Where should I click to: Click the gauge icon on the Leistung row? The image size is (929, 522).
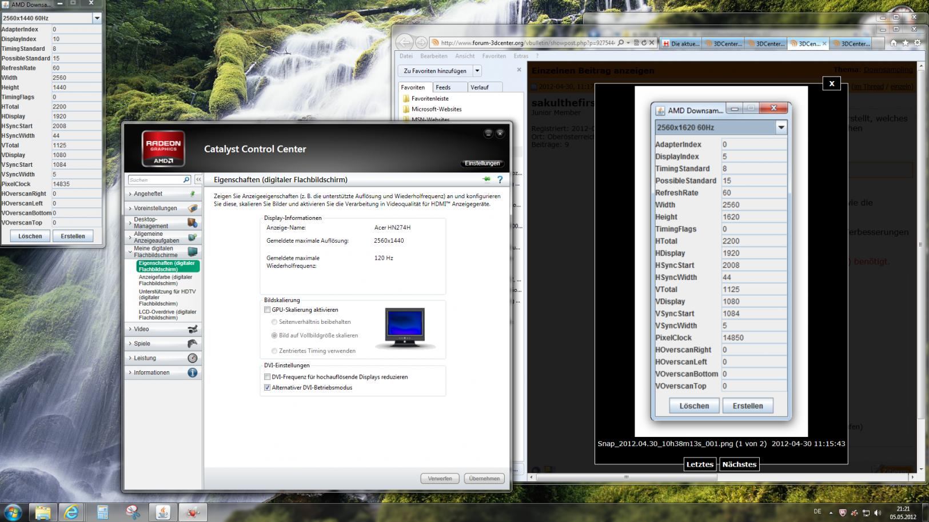click(193, 358)
